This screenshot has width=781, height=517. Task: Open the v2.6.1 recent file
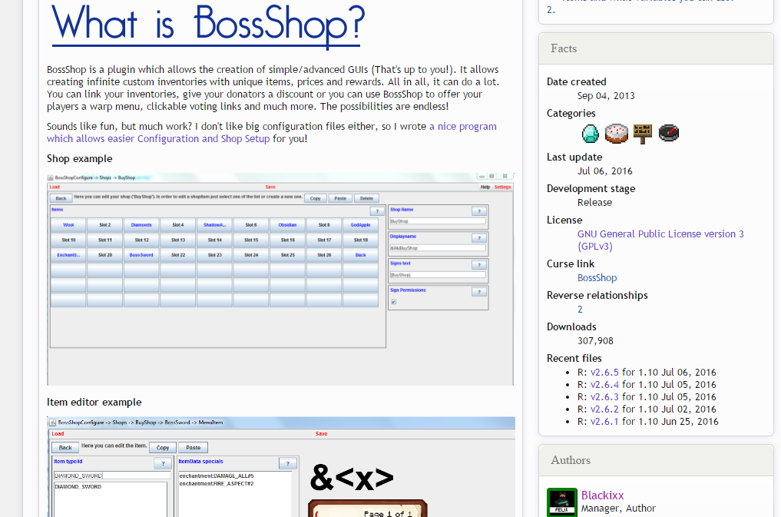pyautogui.click(x=604, y=422)
